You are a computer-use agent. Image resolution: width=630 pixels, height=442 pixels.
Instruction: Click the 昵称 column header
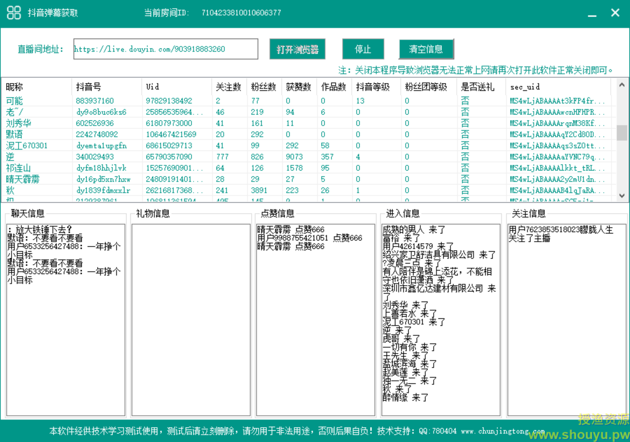[x=37, y=87]
